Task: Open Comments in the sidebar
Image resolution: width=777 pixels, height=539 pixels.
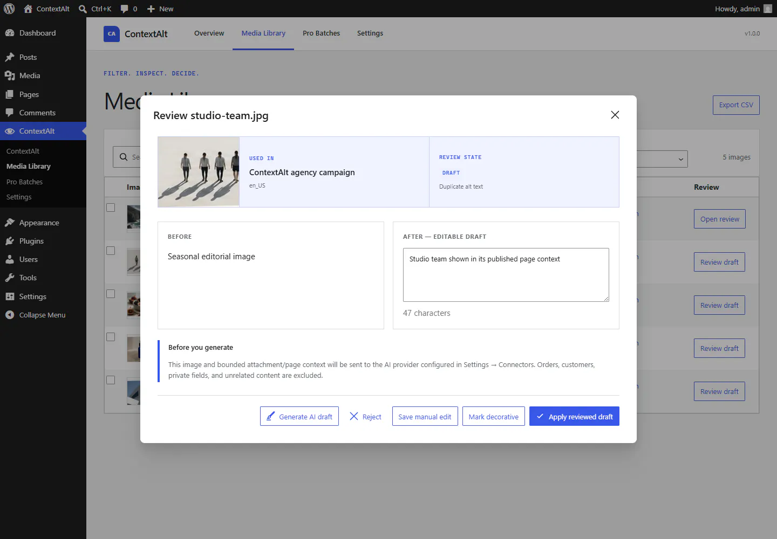Action: tap(43, 113)
